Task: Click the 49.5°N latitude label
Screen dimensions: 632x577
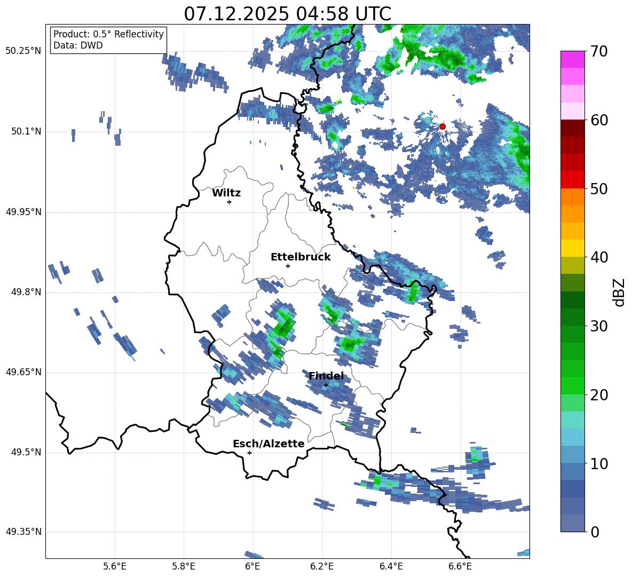Action: pos(26,453)
